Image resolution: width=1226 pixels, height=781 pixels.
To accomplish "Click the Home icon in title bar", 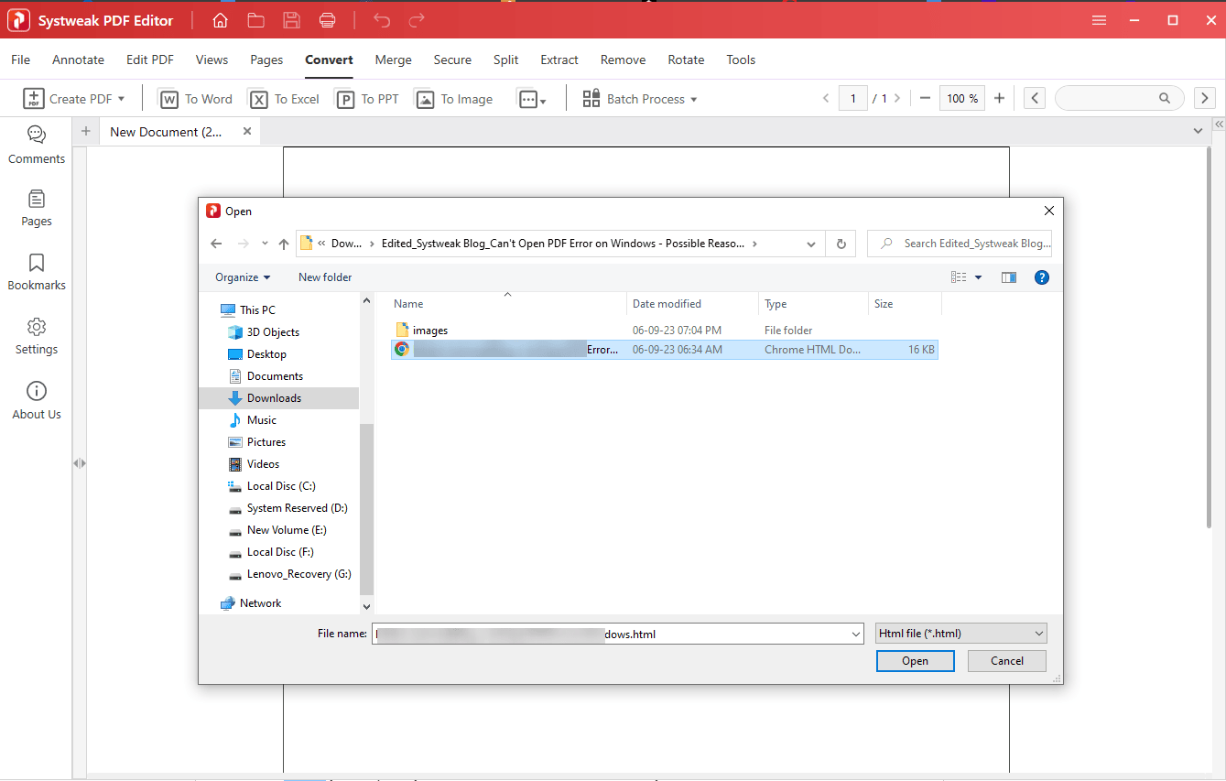I will [x=221, y=20].
